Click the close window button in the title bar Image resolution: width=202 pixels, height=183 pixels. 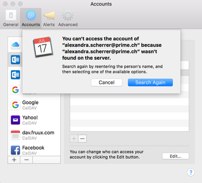(x=5, y=4)
